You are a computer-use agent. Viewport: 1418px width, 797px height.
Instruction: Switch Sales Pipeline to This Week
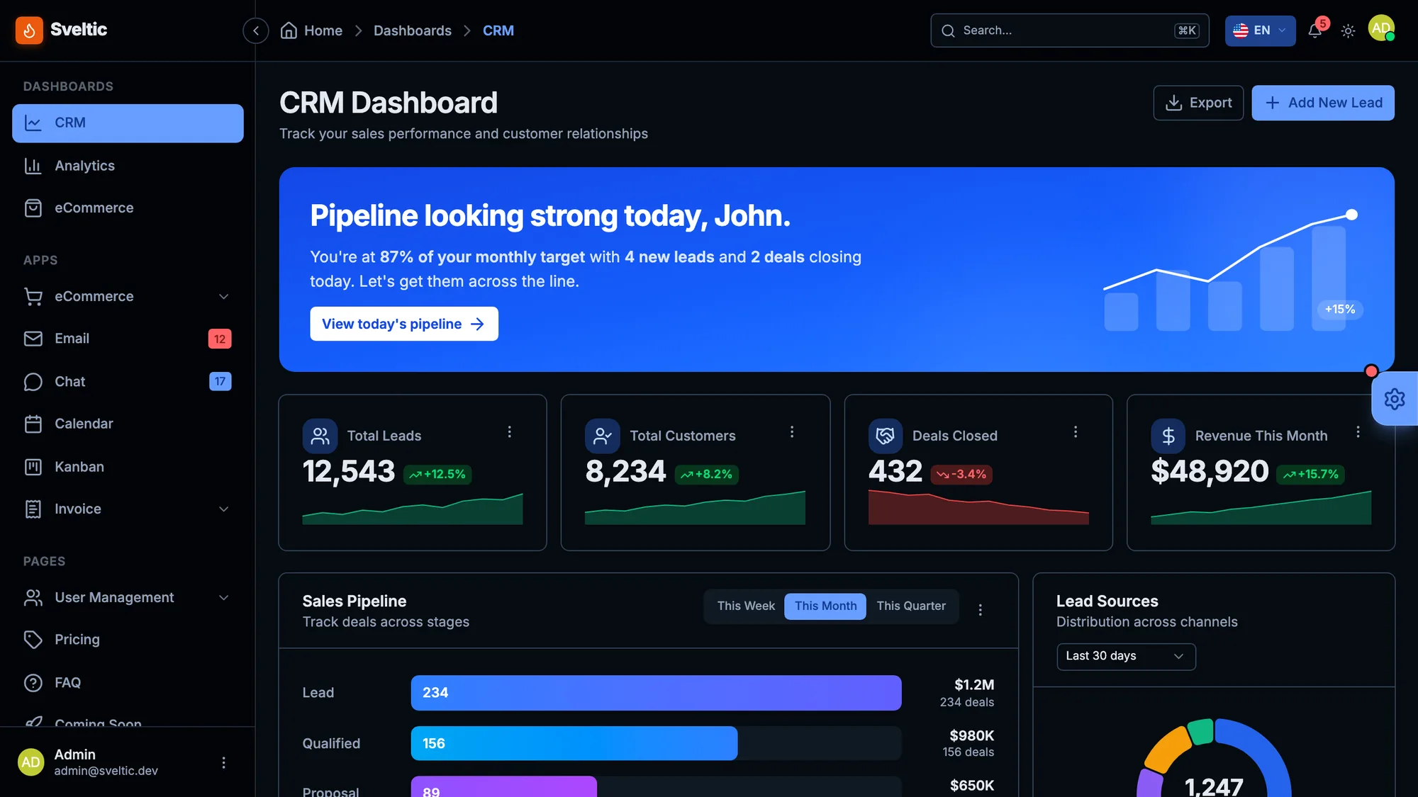[x=746, y=606]
